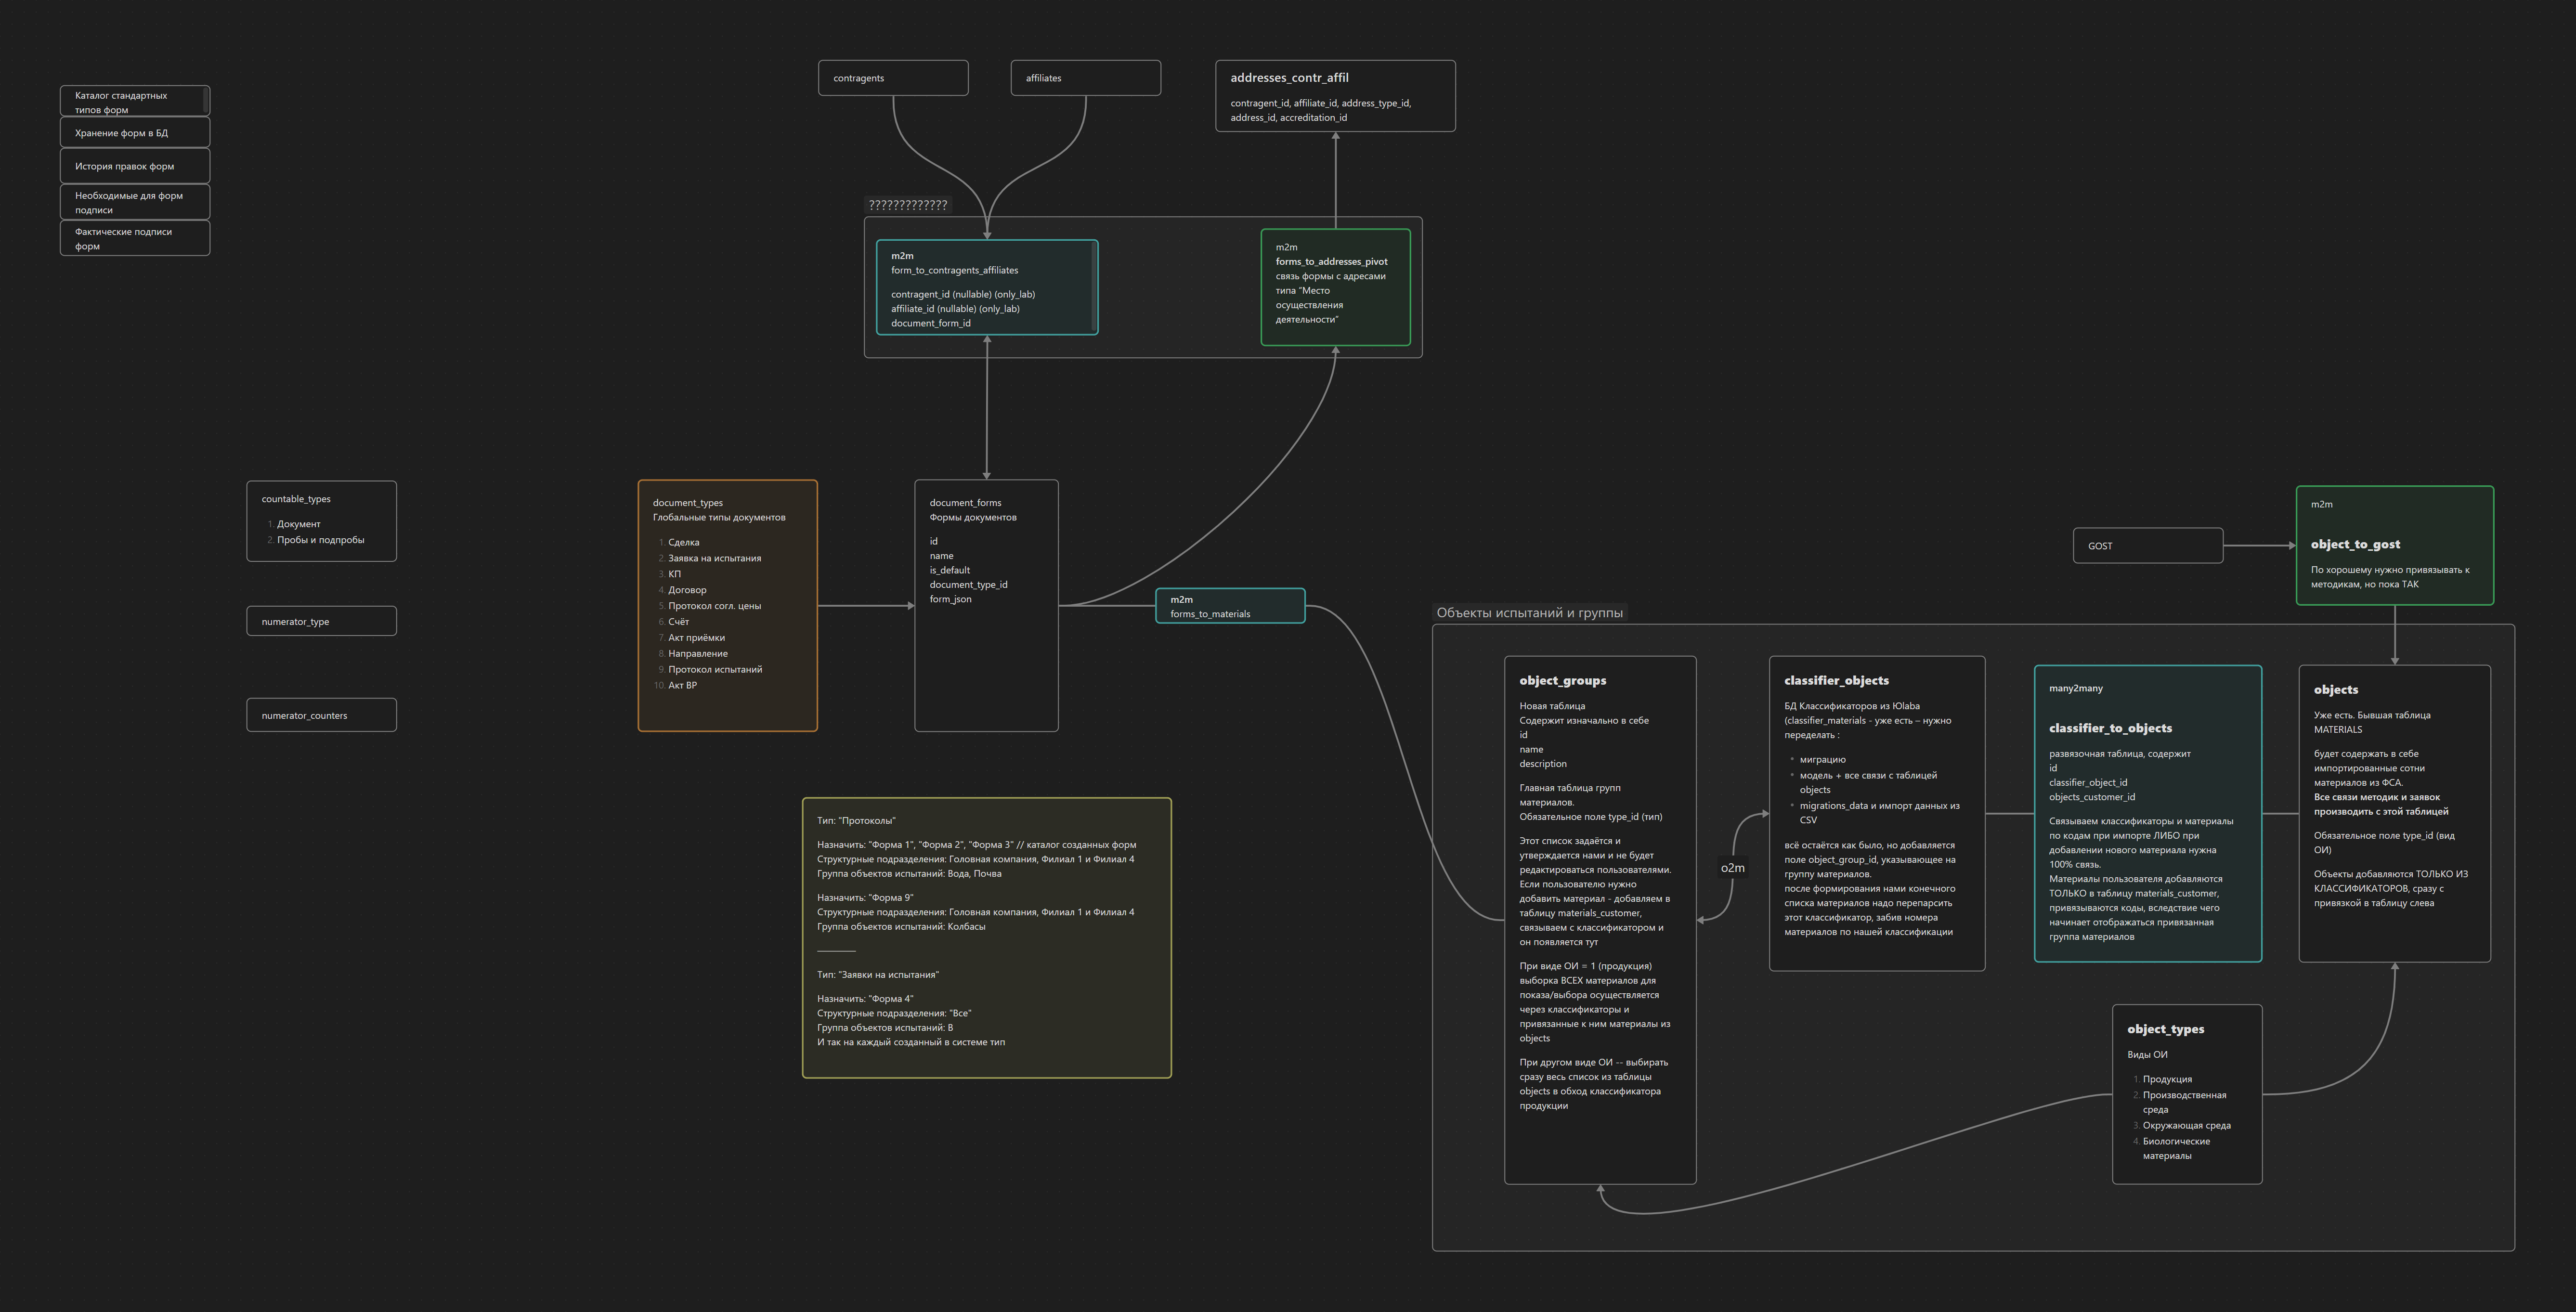Select the countable_types card

(321, 521)
